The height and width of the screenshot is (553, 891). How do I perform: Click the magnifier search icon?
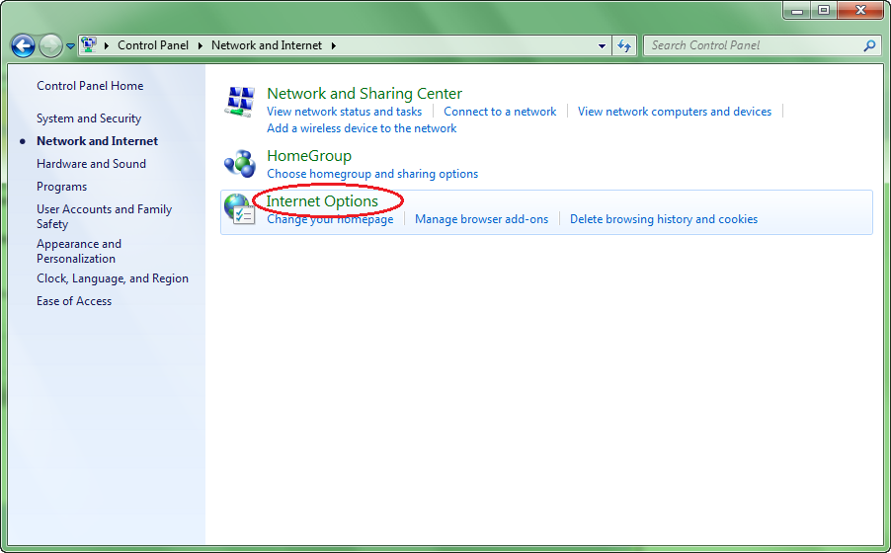pos(869,45)
